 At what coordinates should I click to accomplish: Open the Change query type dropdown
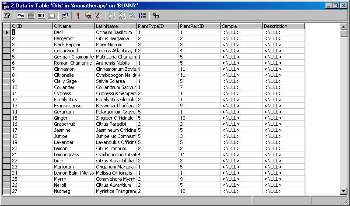pos(65,15)
